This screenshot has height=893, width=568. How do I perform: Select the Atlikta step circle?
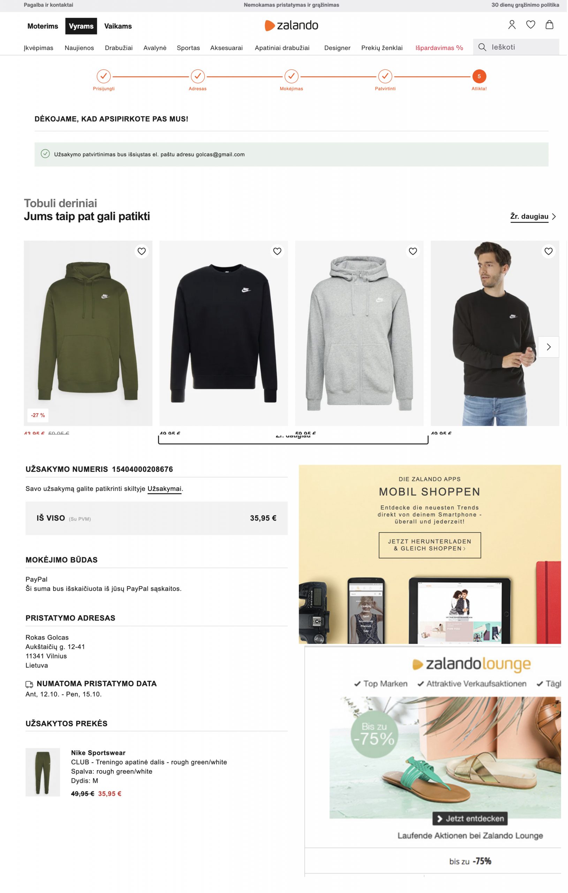click(480, 76)
